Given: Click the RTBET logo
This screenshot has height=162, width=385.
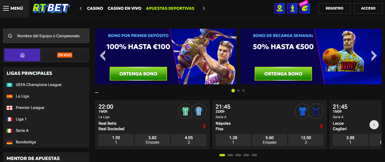Looking at the screenshot, I should (x=51, y=8).
